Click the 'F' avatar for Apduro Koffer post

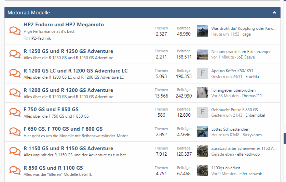pyautogui.click(x=203, y=73)
